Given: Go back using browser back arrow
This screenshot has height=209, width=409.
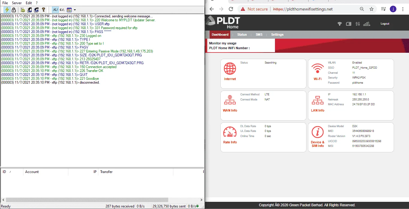Looking at the screenshot, I should (x=212, y=9).
